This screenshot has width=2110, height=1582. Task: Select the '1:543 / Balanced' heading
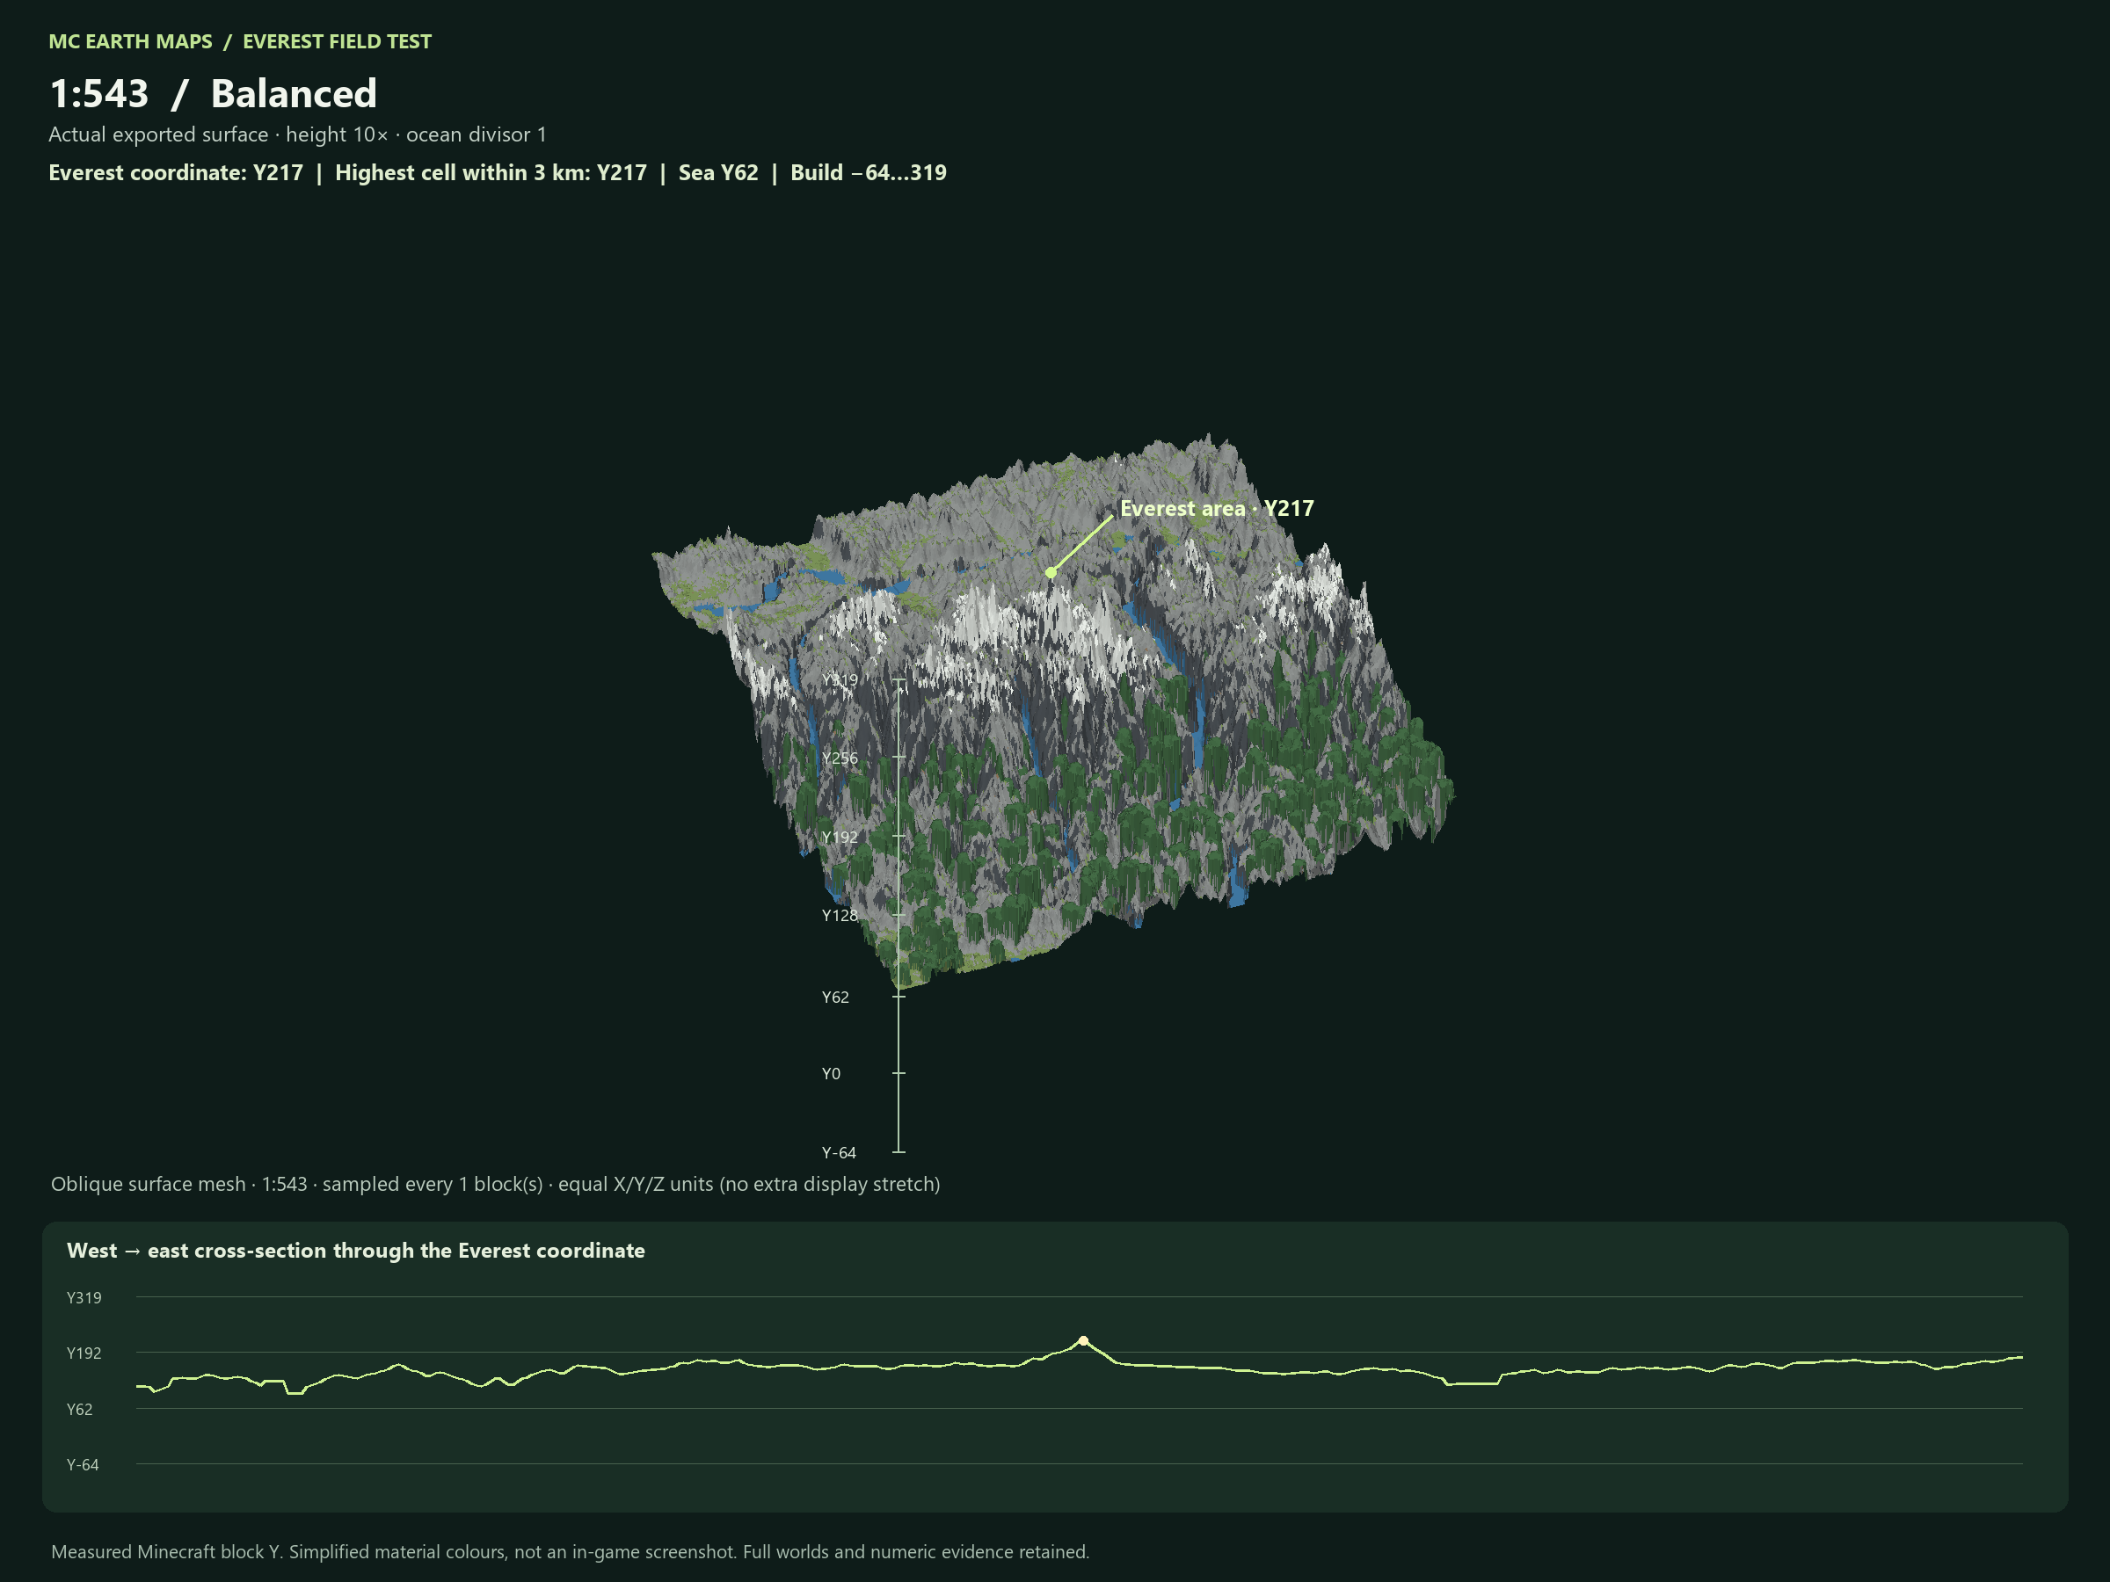[x=214, y=93]
